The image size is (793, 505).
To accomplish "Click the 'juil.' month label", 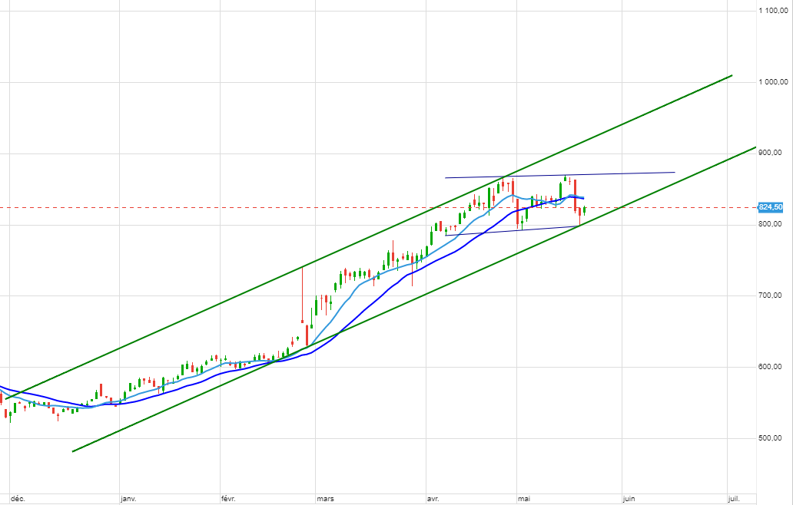I will click(x=734, y=499).
